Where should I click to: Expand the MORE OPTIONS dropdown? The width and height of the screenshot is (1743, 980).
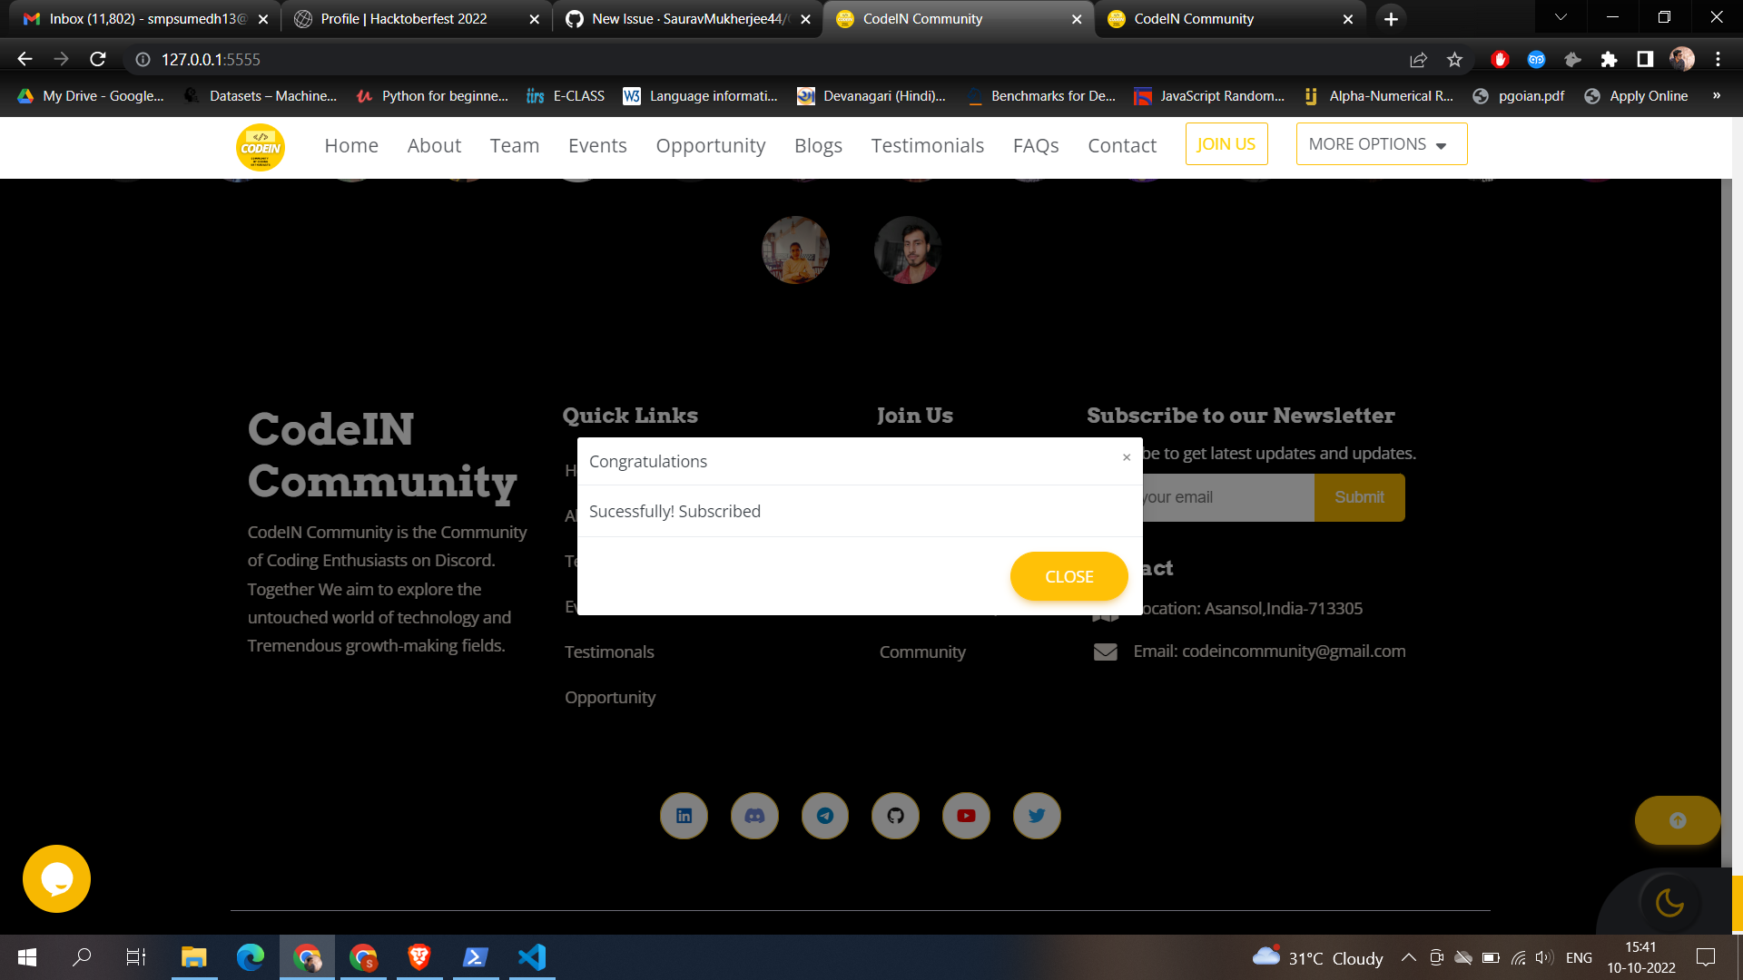click(x=1382, y=144)
